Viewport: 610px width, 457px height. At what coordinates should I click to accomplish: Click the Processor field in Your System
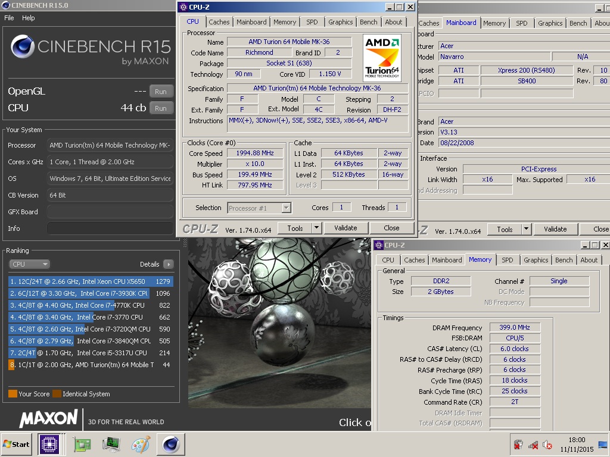click(110, 145)
